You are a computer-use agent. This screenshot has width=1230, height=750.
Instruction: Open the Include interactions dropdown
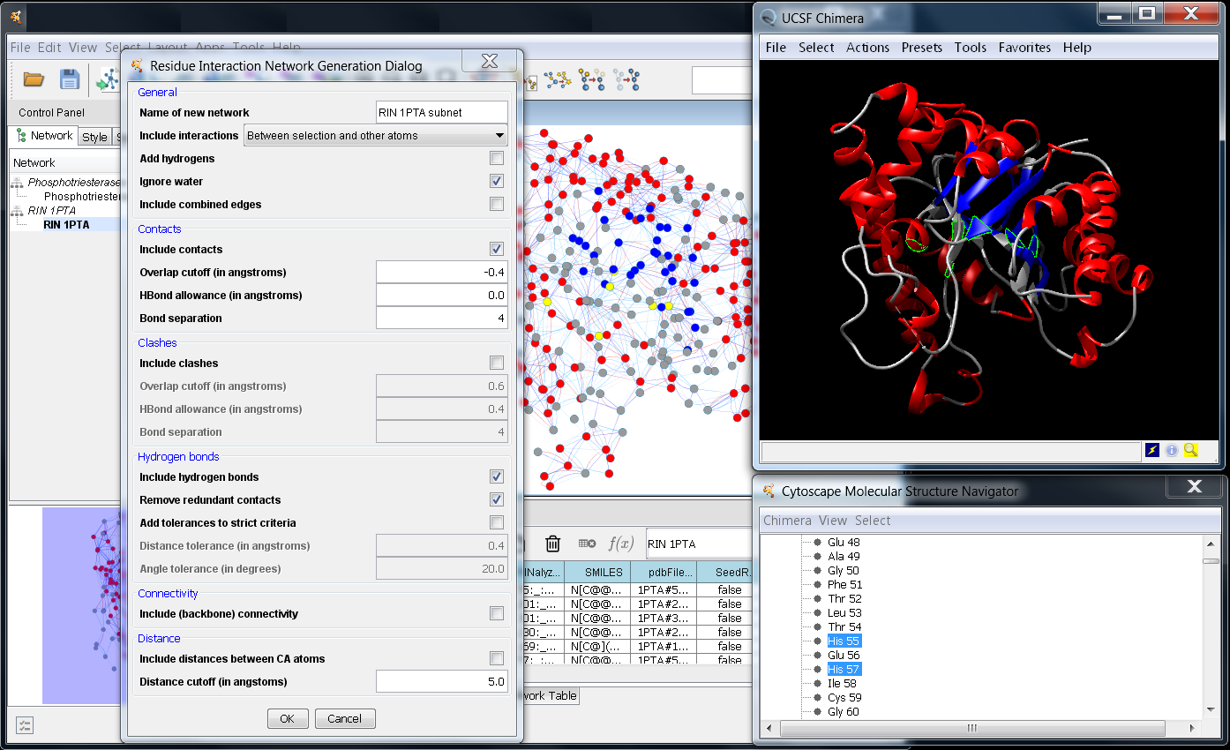(375, 136)
